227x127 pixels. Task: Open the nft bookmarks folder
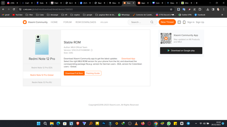coord(64,15)
